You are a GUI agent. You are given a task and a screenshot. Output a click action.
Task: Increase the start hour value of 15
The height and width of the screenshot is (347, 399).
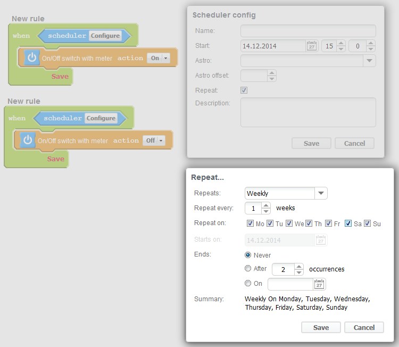pyautogui.click(x=341, y=43)
